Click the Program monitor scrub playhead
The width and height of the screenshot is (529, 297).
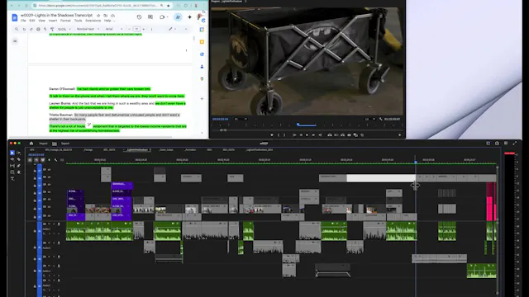point(298,125)
